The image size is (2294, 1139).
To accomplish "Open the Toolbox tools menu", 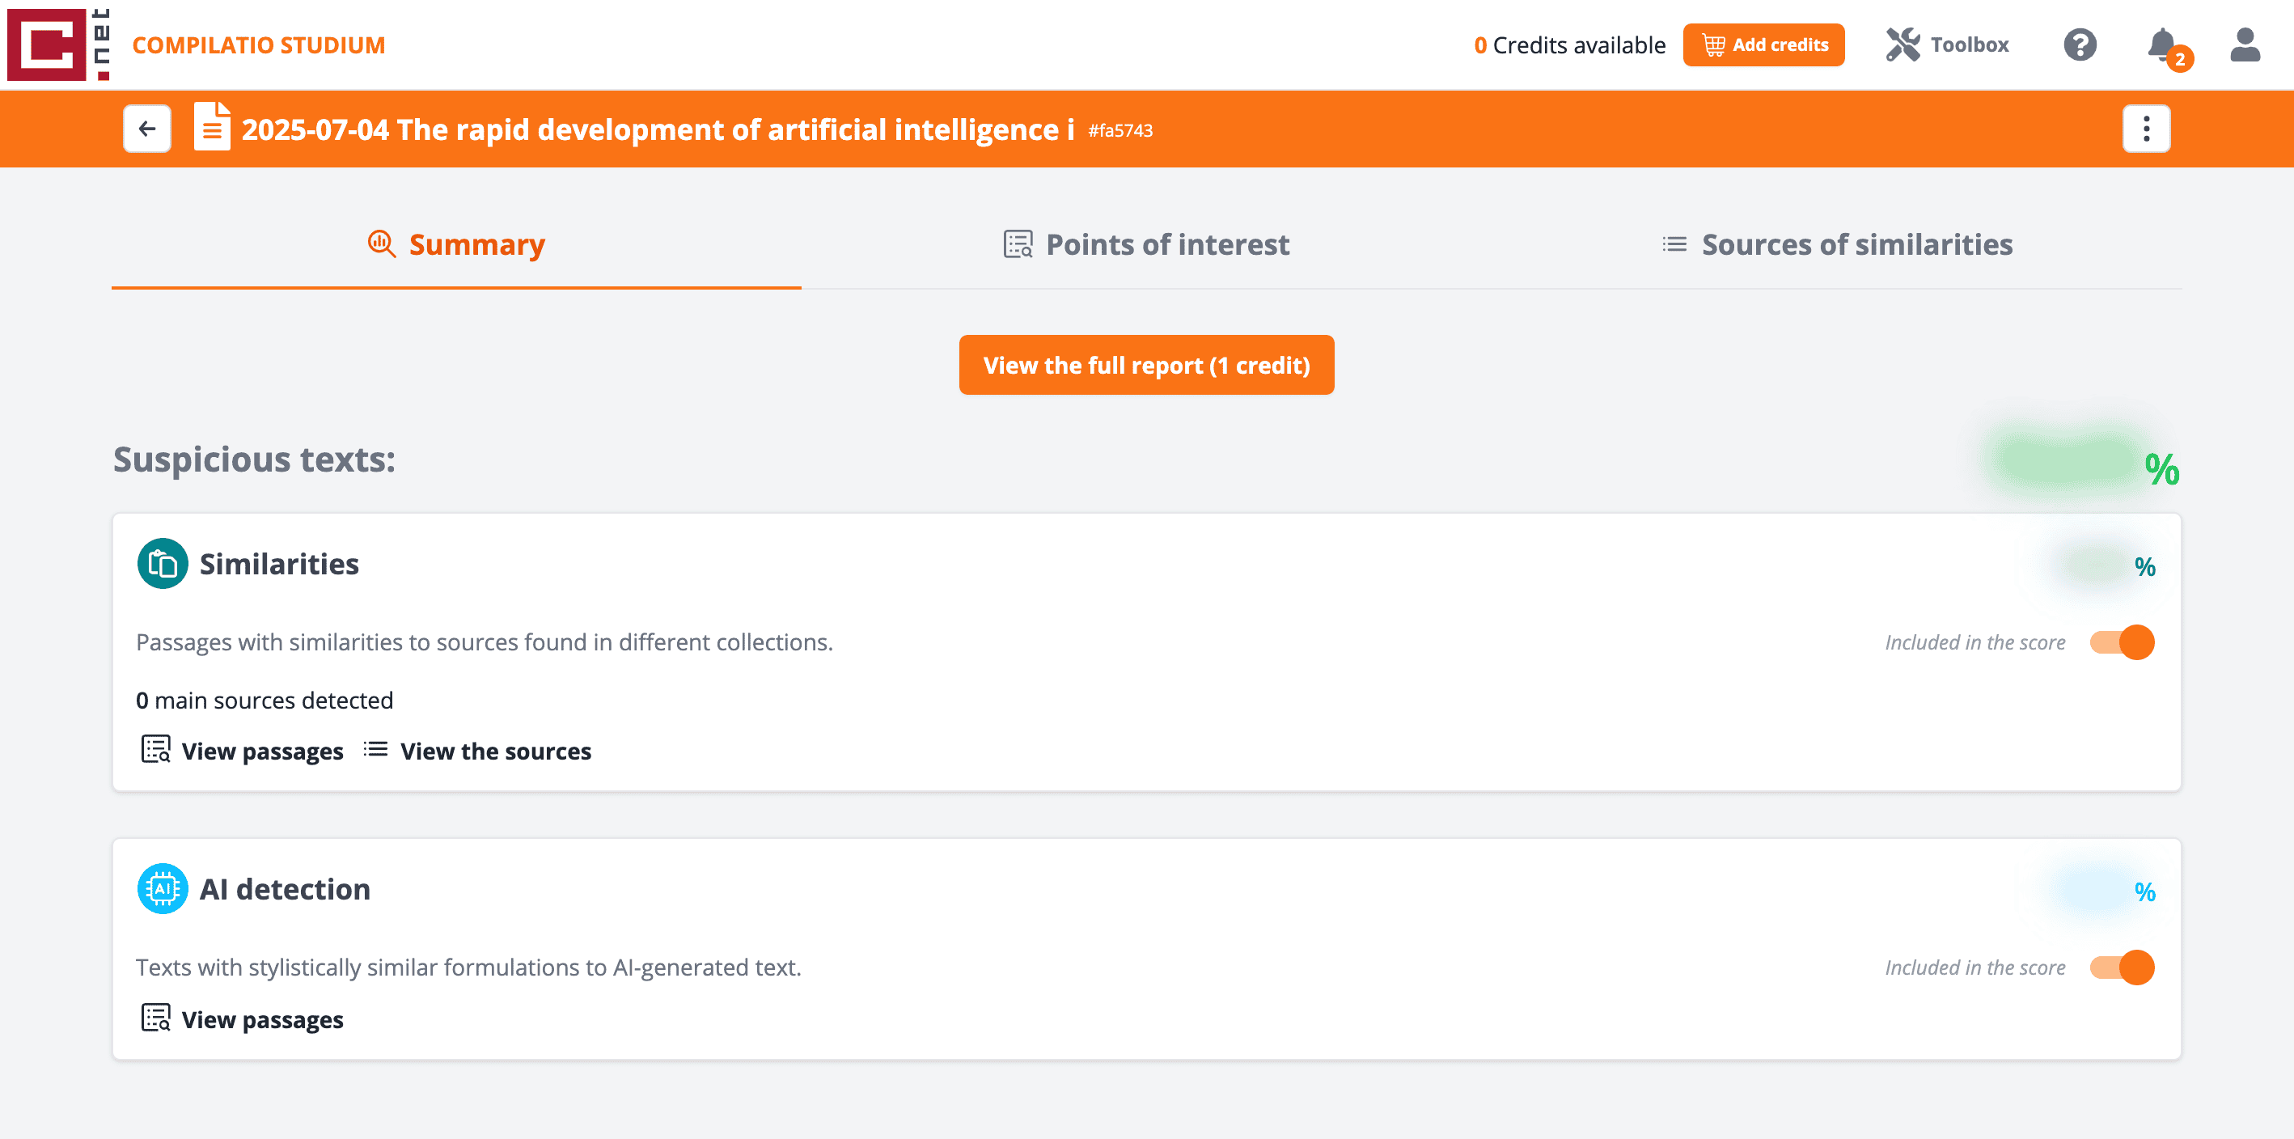I will click(1947, 44).
